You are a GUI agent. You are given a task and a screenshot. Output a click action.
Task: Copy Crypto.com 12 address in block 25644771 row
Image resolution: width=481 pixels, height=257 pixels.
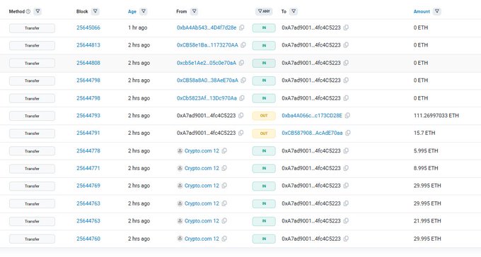click(224, 168)
